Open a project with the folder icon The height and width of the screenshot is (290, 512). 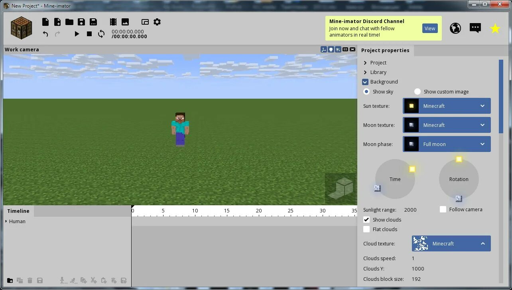(x=69, y=22)
